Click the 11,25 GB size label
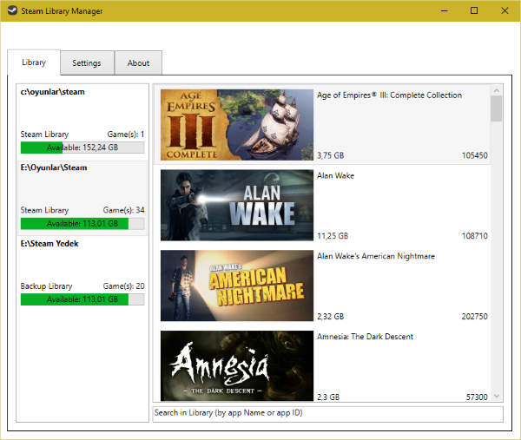 [333, 236]
